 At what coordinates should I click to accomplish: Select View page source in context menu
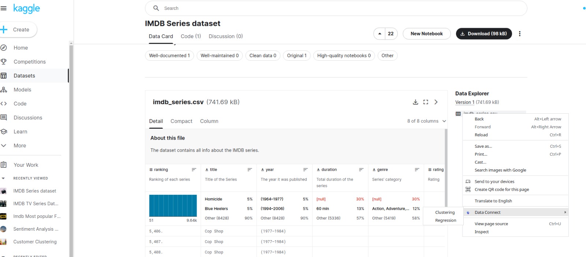click(516, 224)
